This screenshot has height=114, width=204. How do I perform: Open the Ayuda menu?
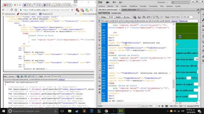click(x=178, y=6)
